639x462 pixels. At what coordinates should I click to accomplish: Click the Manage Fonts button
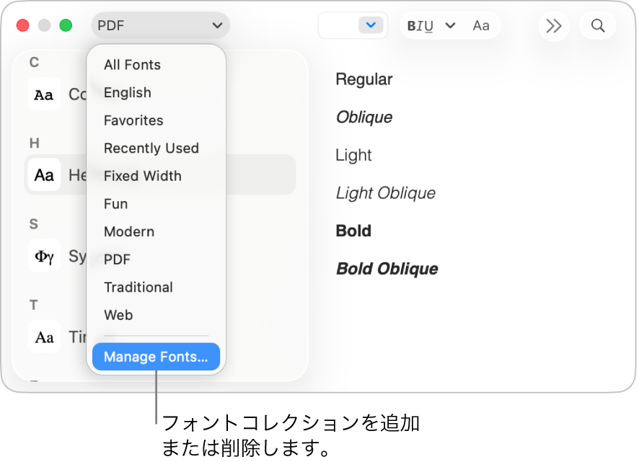156,357
